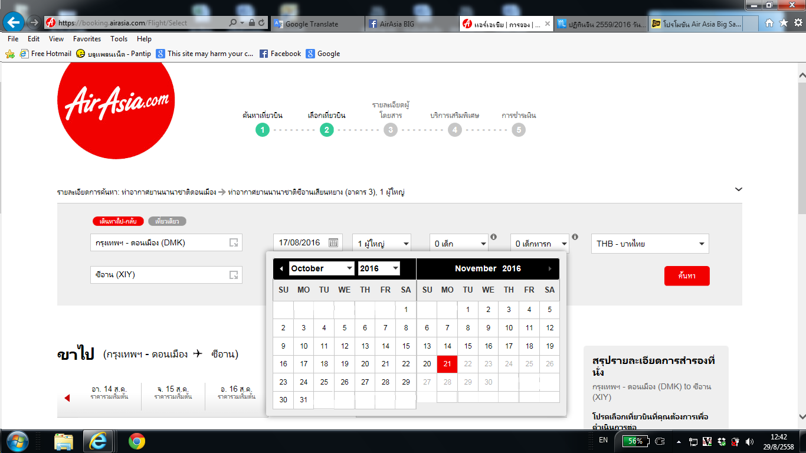Click the scrollbar up arrow
This screenshot has height=453, width=806.
pos(801,75)
